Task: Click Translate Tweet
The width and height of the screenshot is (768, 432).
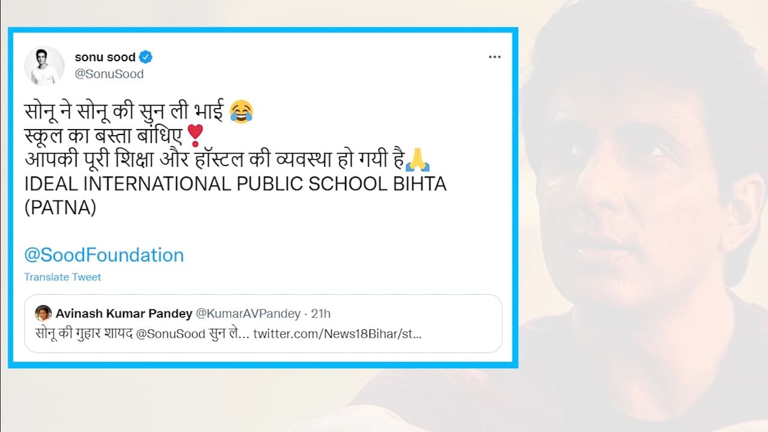Action: pos(62,277)
